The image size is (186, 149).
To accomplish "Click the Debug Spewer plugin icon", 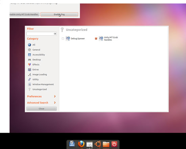I will (x=68, y=39).
